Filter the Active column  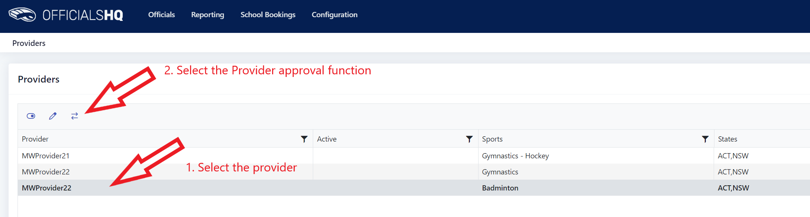[x=469, y=139]
